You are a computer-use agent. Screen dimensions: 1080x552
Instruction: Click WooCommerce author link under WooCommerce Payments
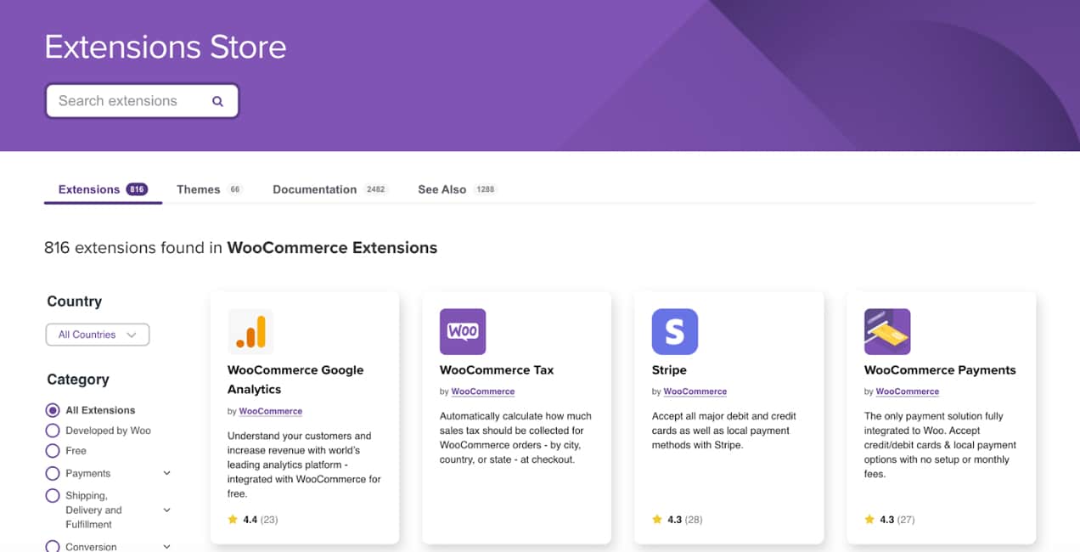tap(908, 391)
